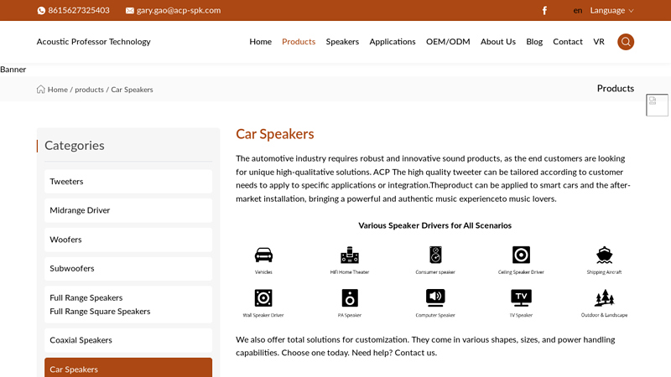Open the VR menu item
The width and height of the screenshot is (671, 377).
(x=599, y=41)
